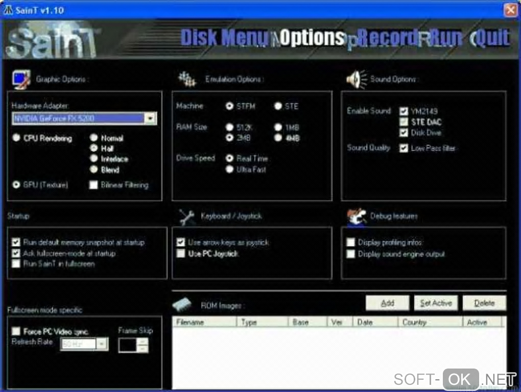Open the Refresh Rate dropdown
The width and height of the screenshot is (521, 392).
pos(102,344)
